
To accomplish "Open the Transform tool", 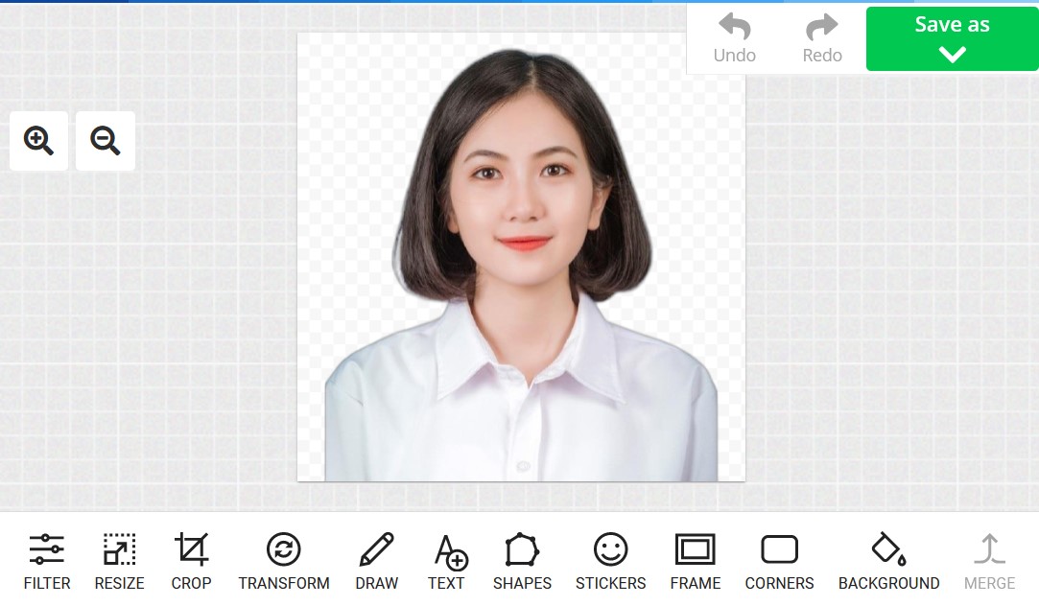I will coord(284,559).
